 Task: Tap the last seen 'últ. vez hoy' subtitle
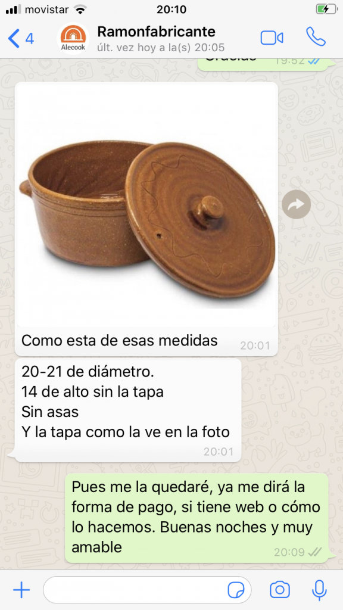click(161, 48)
